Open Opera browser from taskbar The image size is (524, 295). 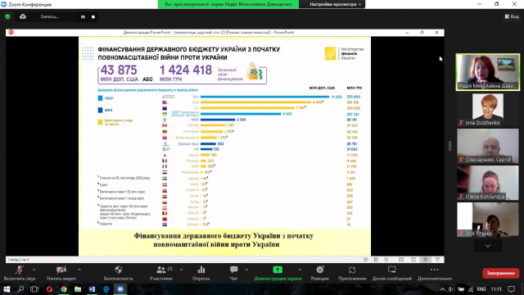point(49,289)
